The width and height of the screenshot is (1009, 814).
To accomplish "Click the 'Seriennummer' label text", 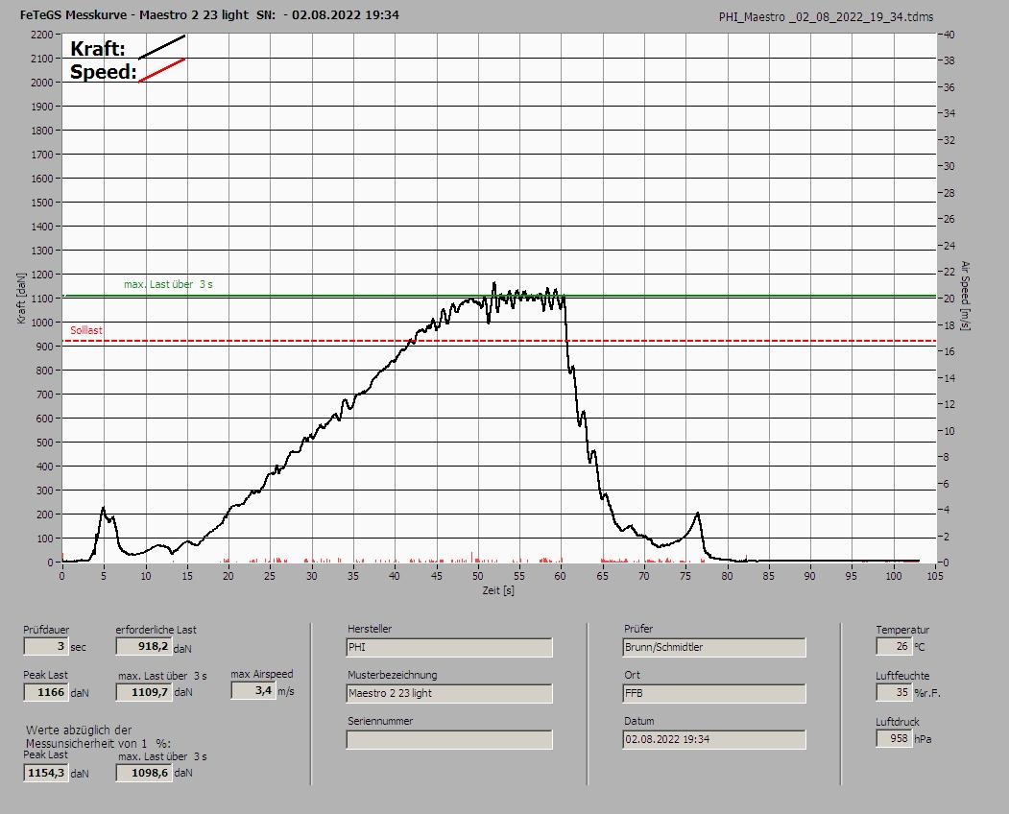I will [380, 721].
